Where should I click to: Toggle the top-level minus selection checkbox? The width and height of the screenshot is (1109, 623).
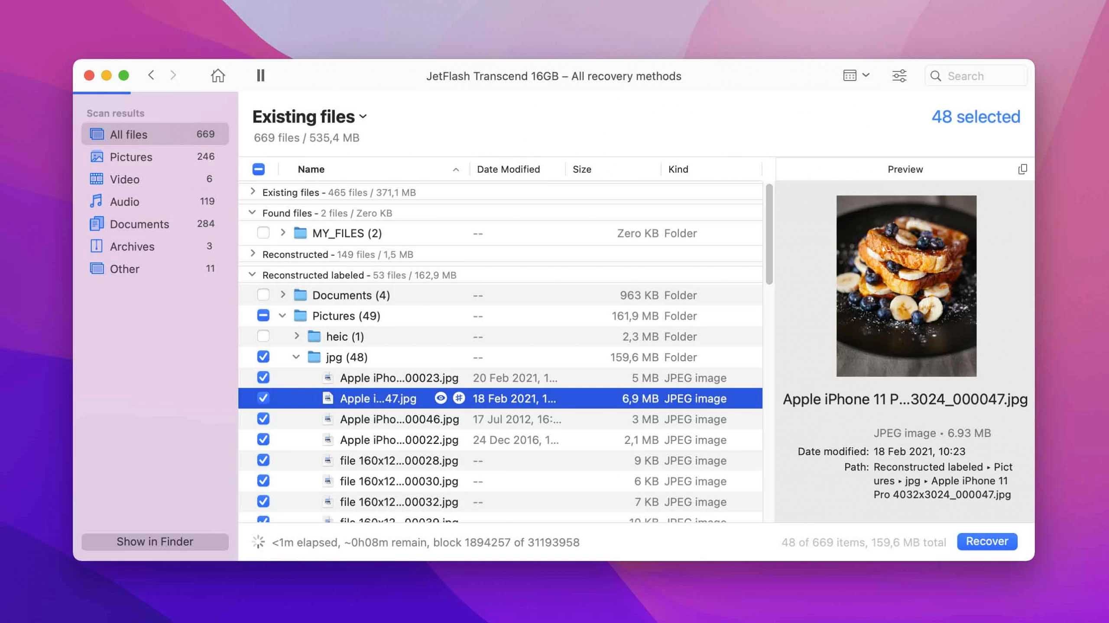click(x=258, y=169)
